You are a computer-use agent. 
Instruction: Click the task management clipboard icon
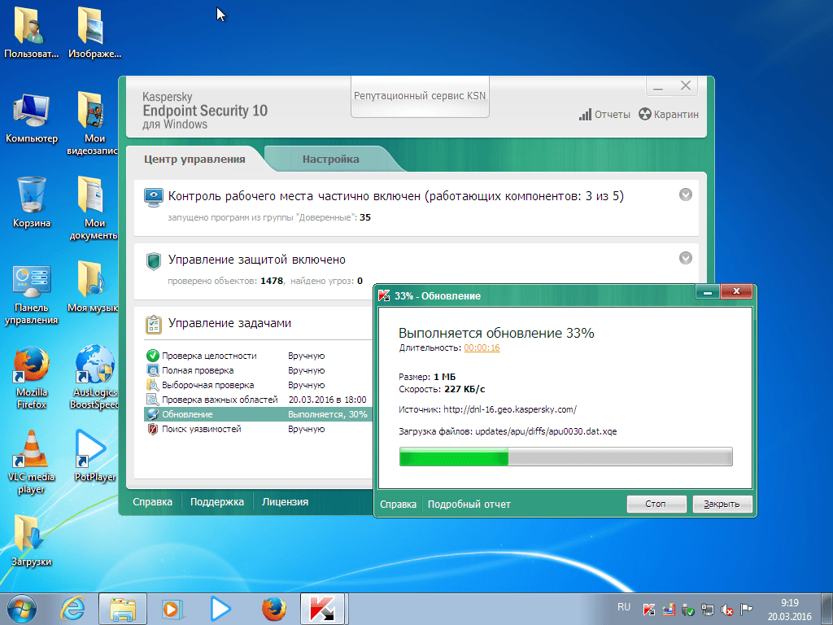click(x=154, y=324)
